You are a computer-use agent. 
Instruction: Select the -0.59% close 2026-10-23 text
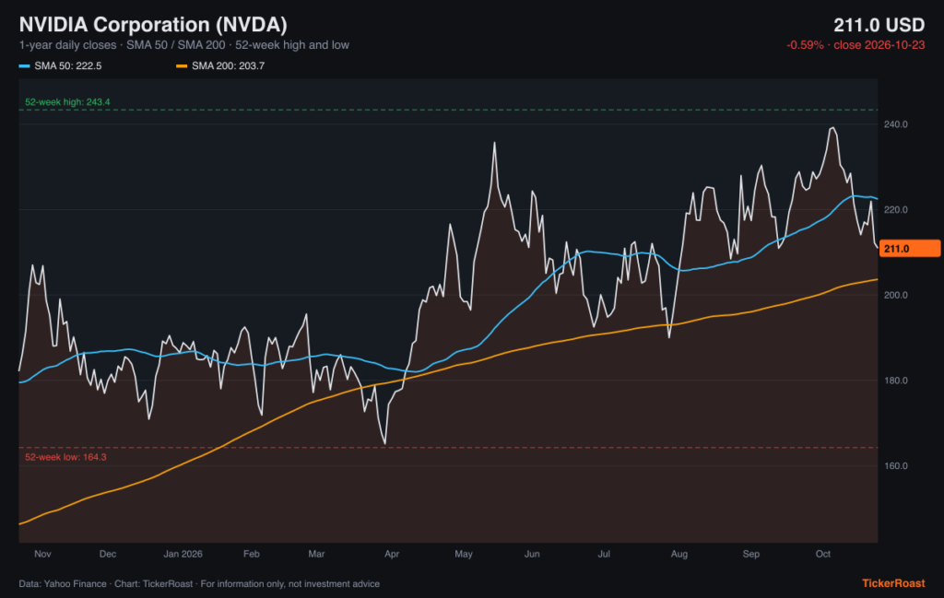(x=855, y=45)
